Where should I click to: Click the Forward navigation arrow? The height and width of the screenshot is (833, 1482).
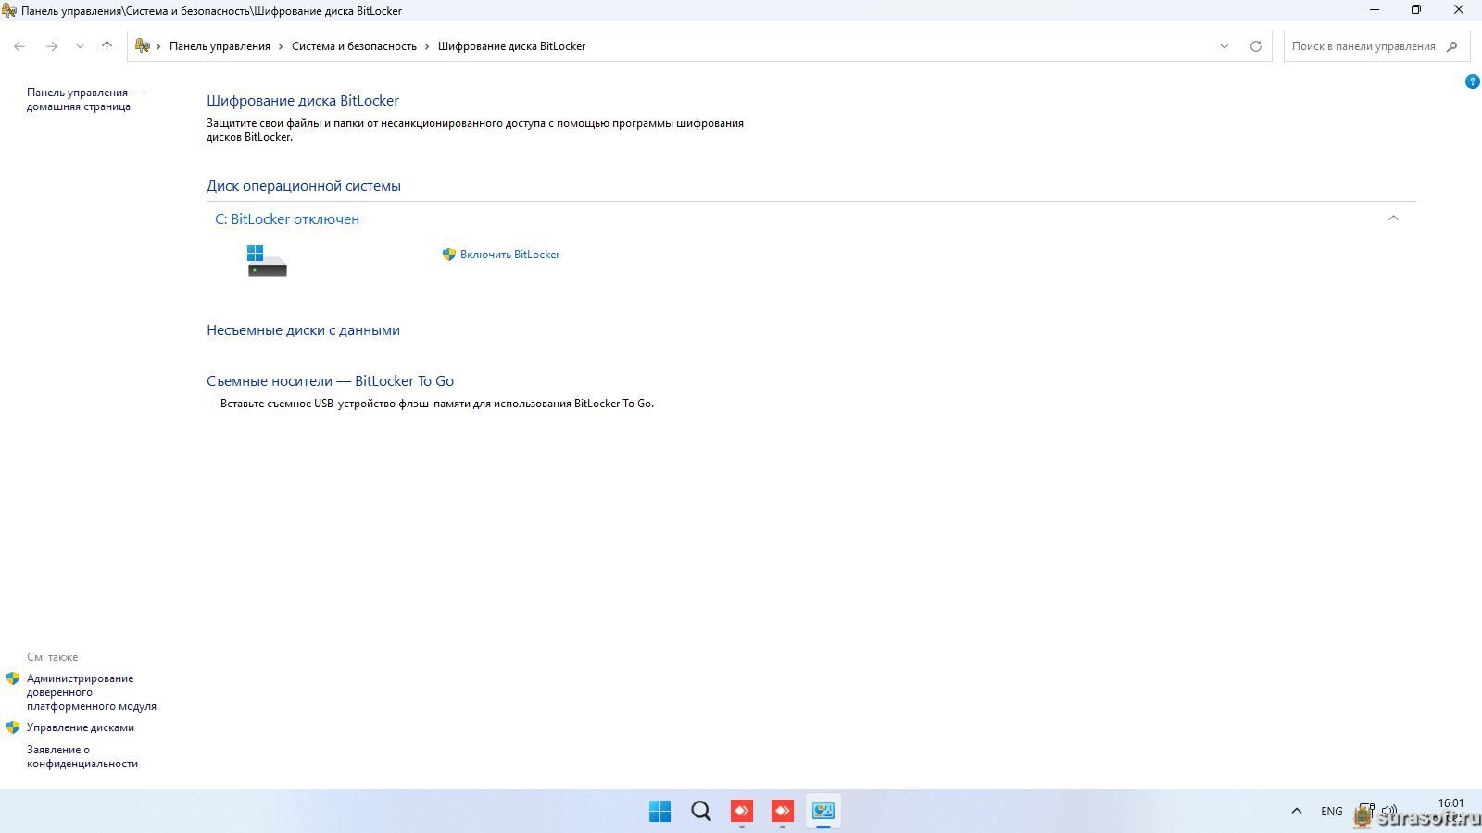[x=52, y=46]
